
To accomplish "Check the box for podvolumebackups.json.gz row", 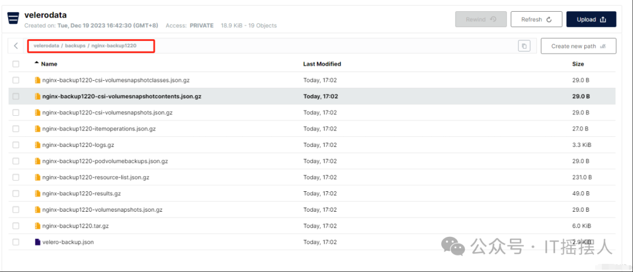I will pyautogui.click(x=16, y=161).
